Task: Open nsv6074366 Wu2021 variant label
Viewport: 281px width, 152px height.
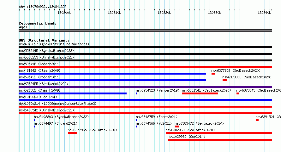Action: click(x=154, y=123)
